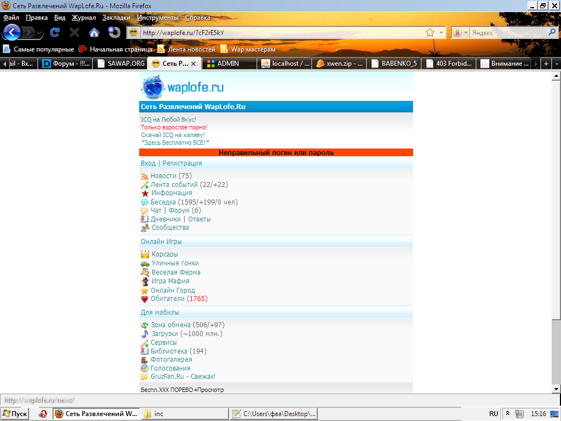This screenshot has width=561, height=421.
Task: Open the inc folder taskbar button
Action: coord(185,414)
